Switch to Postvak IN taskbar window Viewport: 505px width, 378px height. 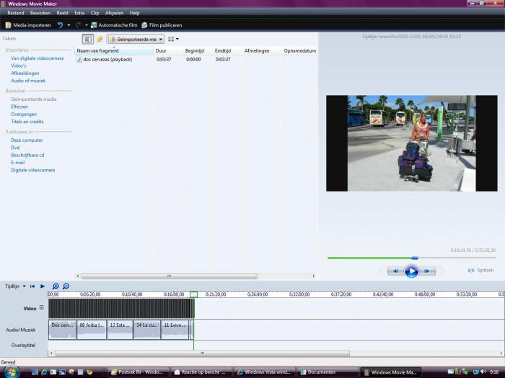point(138,372)
